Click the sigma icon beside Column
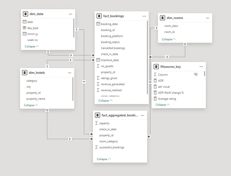 tap(155, 75)
